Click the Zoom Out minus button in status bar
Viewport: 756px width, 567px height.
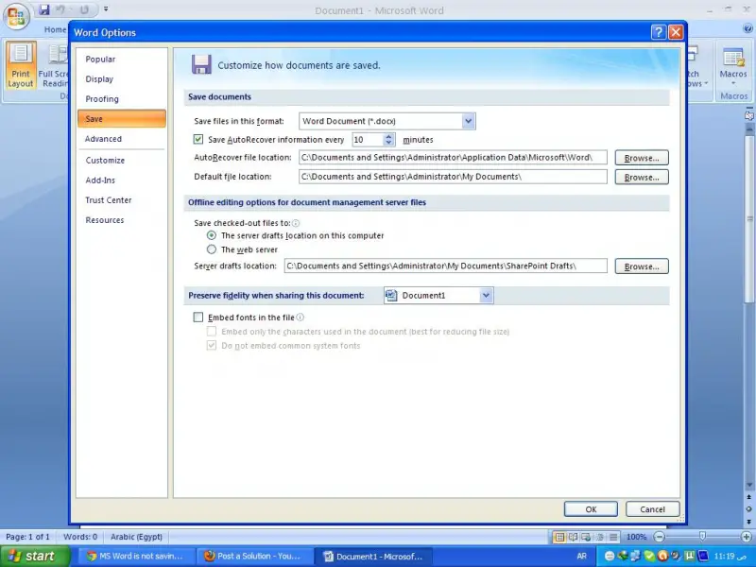659,537
